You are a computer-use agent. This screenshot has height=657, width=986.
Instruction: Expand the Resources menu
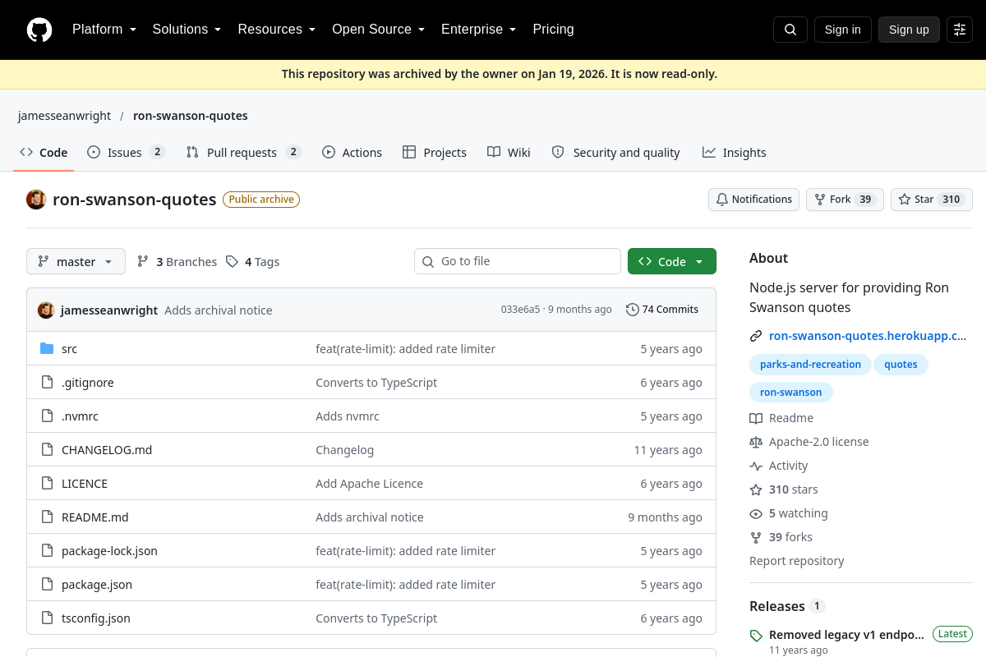277,30
